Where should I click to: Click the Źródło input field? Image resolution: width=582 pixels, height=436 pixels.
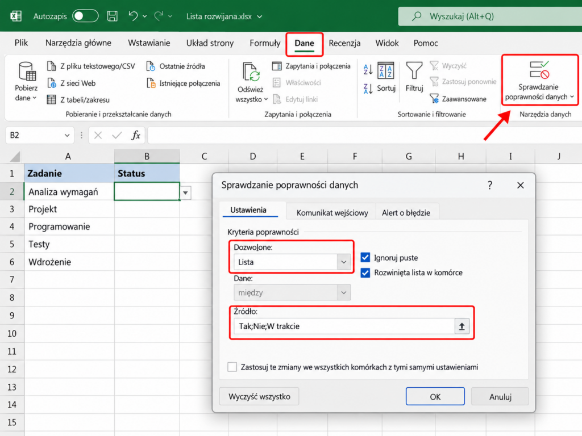344,326
